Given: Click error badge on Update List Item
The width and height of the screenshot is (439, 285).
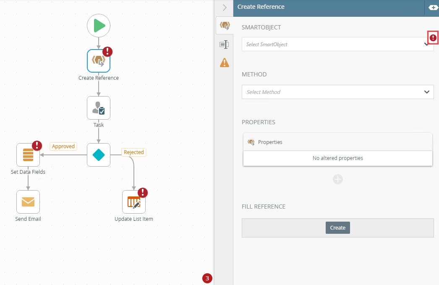Looking at the screenshot, I should (x=143, y=193).
